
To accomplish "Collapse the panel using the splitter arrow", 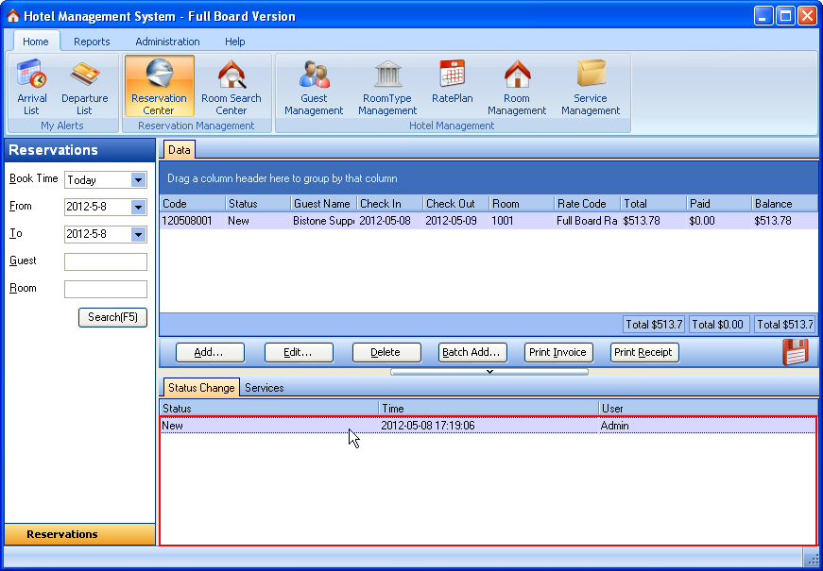I will click(x=489, y=372).
